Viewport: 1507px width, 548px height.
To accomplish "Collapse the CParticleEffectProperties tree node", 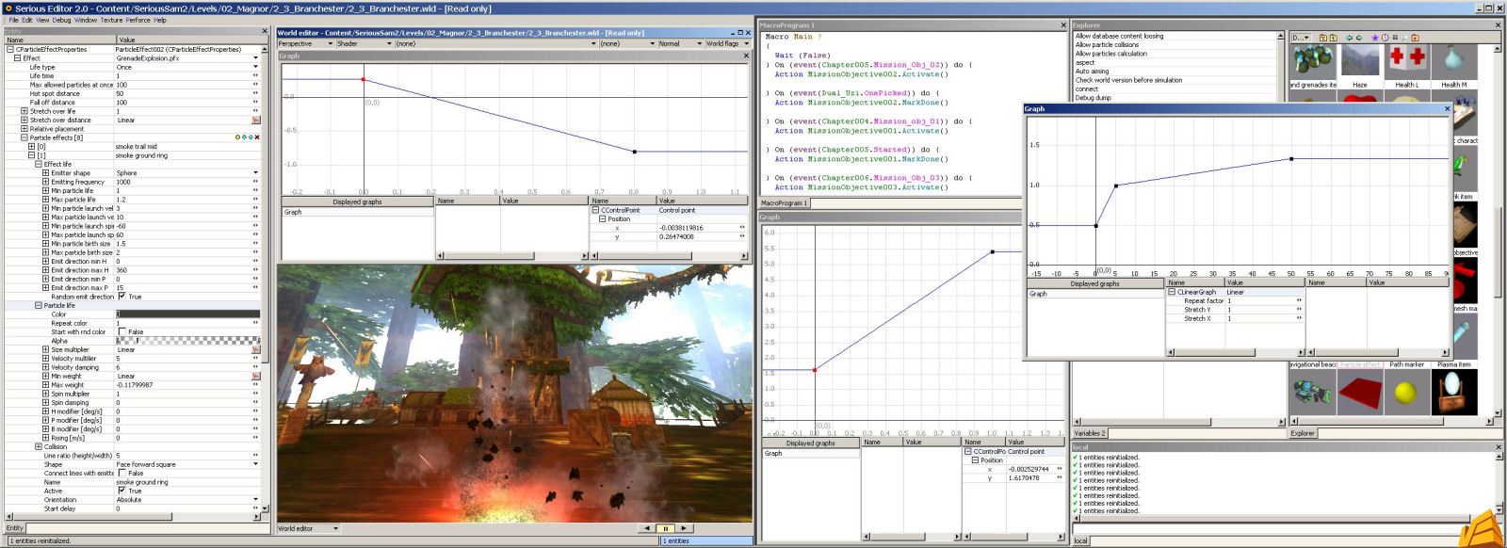I will pos(10,50).
